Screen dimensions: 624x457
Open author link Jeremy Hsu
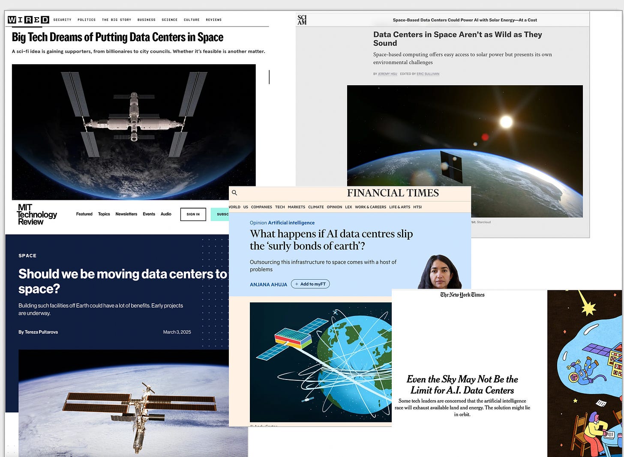pyautogui.click(x=387, y=74)
